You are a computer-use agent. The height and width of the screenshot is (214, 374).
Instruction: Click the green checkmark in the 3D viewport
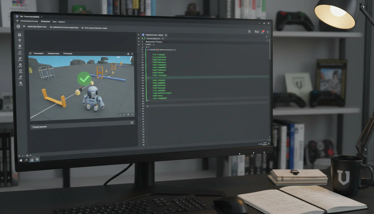tap(84, 79)
